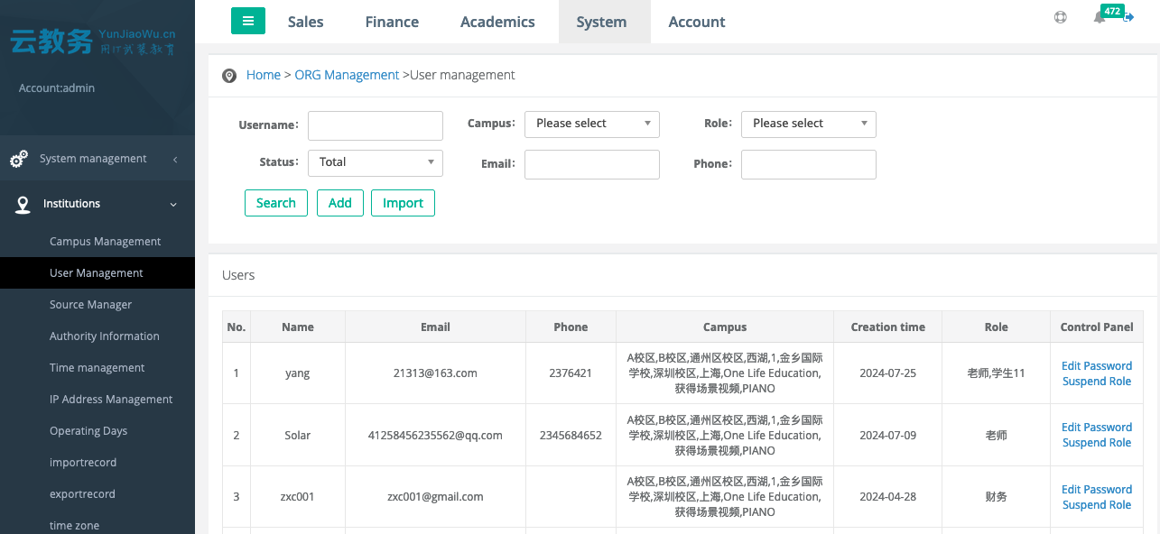Click the blue logout arrow icon
The width and height of the screenshot is (1160, 534).
point(1128,17)
